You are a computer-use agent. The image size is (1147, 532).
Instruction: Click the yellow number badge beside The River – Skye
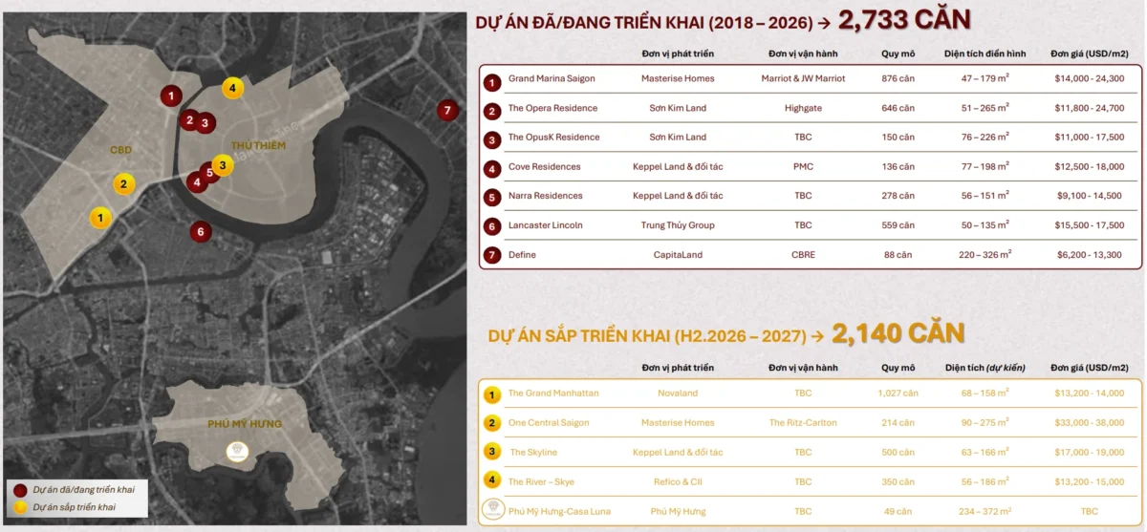click(492, 481)
